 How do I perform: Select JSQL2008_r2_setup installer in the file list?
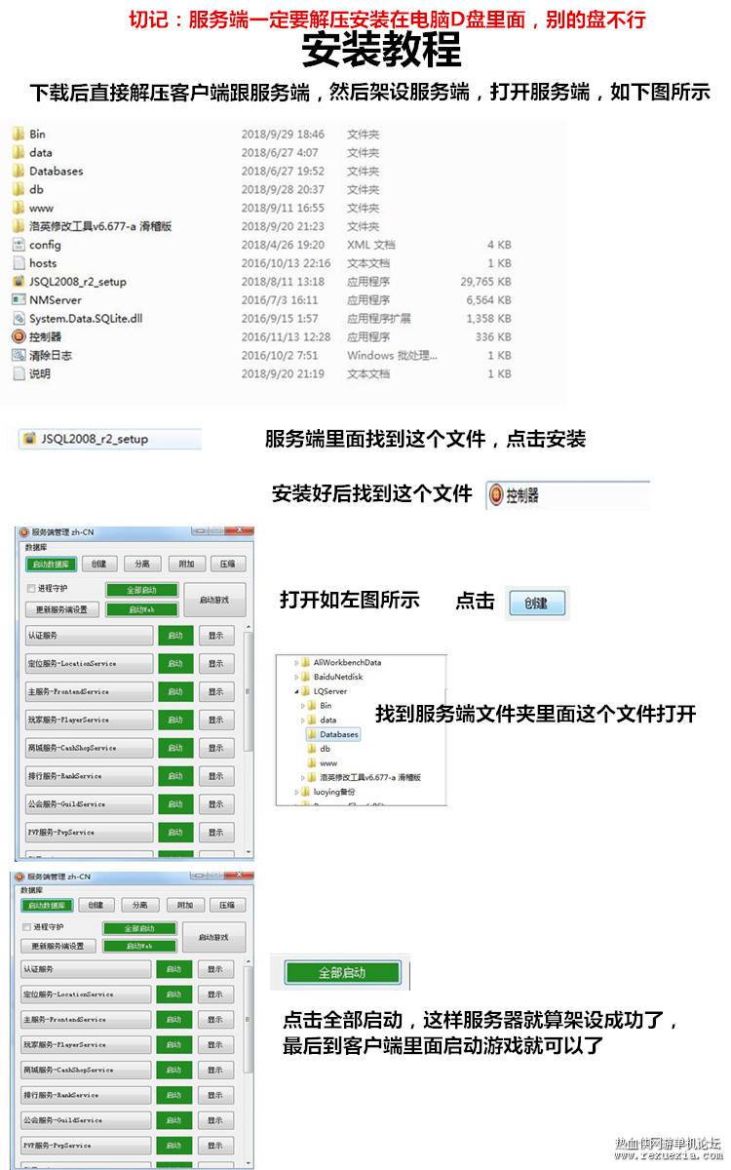click(x=78, y=282)
